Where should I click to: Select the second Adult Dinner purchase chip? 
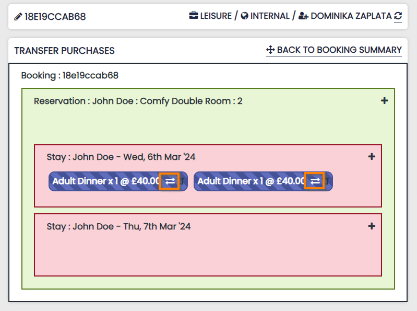pos(251,181)
